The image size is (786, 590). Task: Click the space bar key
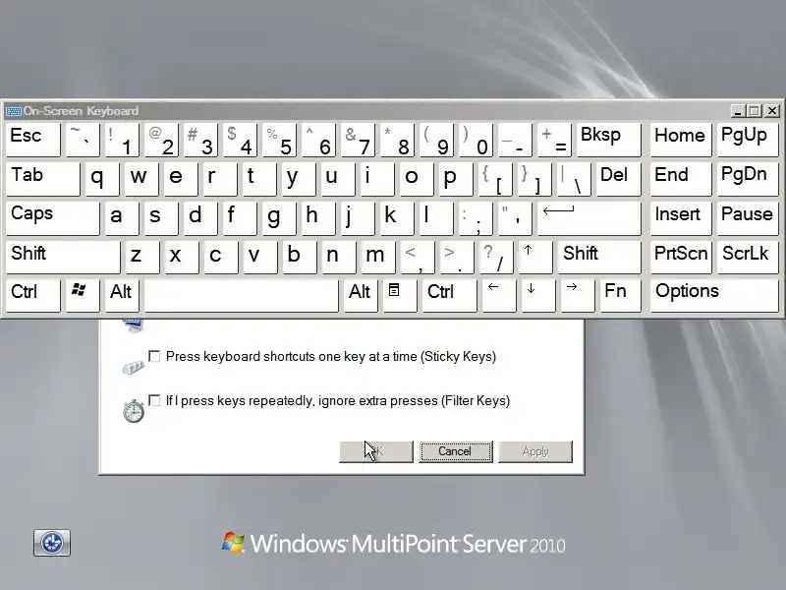point(242,296)
